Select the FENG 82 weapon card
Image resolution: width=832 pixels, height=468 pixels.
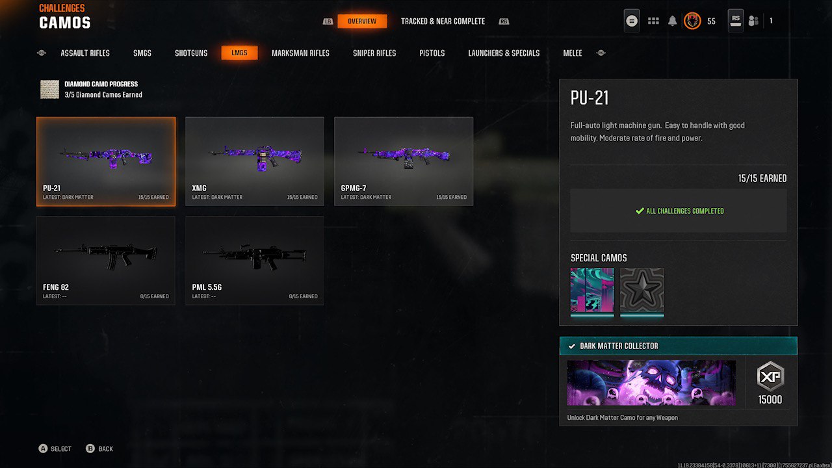pos(106,261)
